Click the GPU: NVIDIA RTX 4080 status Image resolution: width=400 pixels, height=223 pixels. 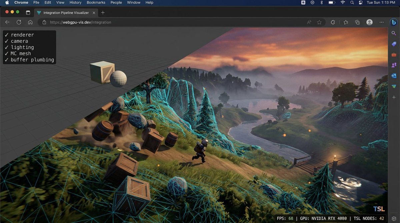pyautogui.click(x=324, y=219)
